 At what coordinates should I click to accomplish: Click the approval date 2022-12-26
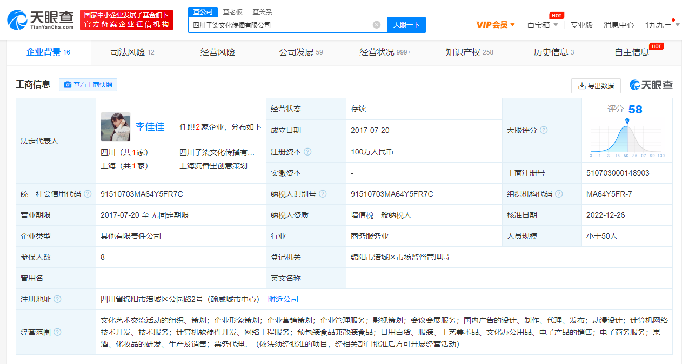606,215
